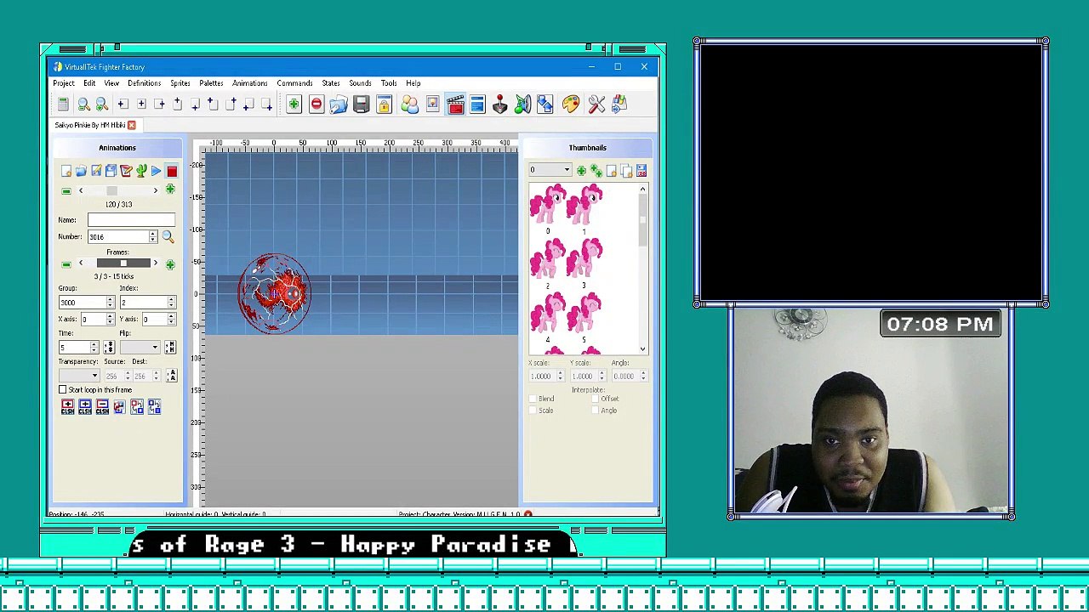Open Palettes via paint palette icon
The width and height of the screenshot is (1089, 612).
(570, 104)
